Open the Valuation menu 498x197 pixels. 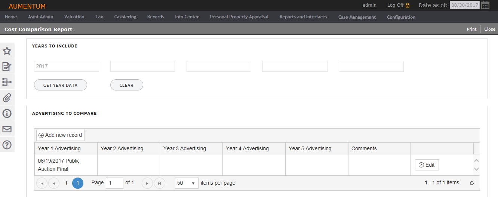tap(74, 17)
